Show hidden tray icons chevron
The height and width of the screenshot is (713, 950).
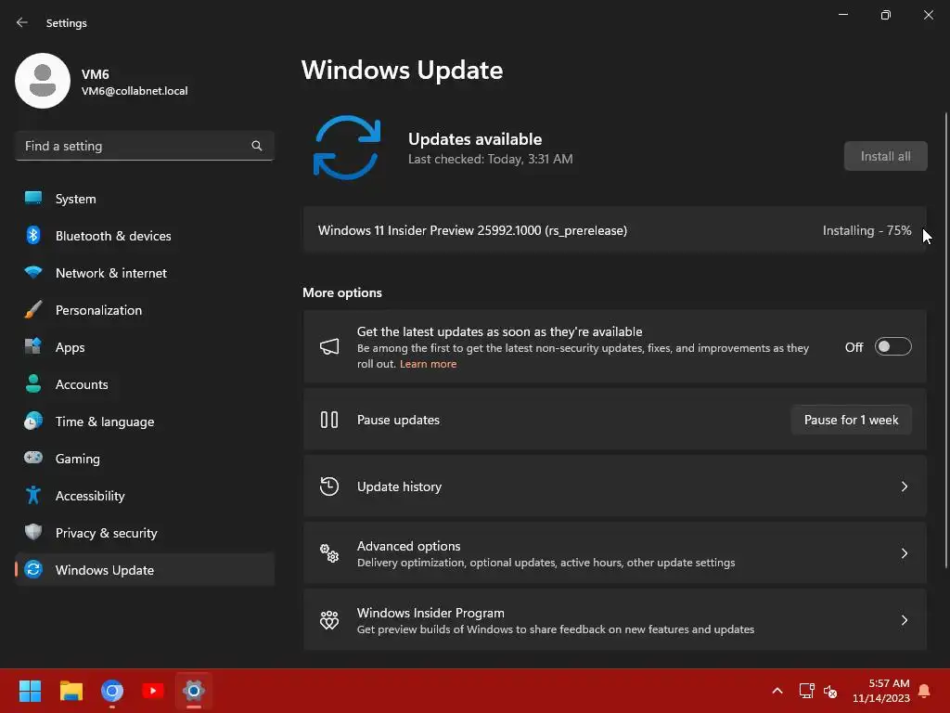point(777,691)
